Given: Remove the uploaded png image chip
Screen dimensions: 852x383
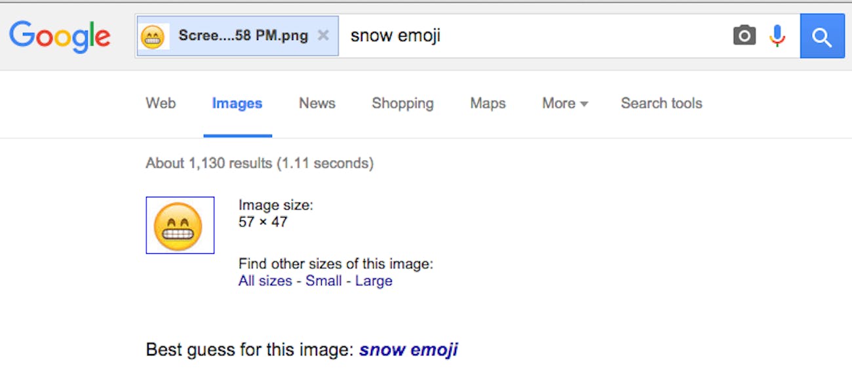Looking at the screenshot, I should click(x=323, y=35).
